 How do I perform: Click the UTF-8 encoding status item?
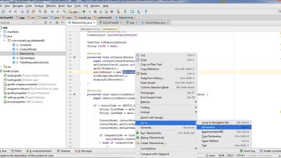coord(241,155)
